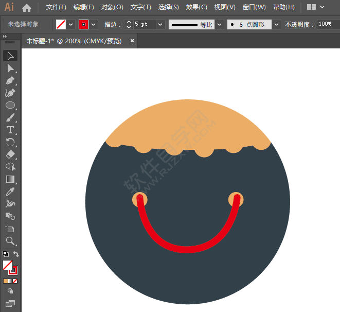Expand the 5 点圆形 brush dropdown
This screenshot has width=340, height=312.
click(276, 24)
